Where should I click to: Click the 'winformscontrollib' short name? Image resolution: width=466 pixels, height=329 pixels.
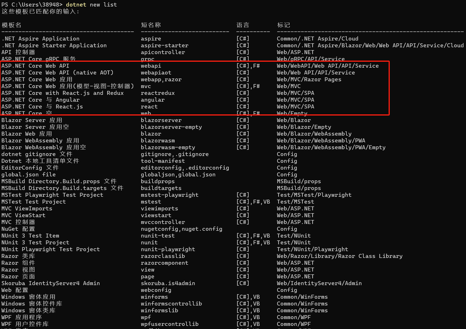(171, 304)
